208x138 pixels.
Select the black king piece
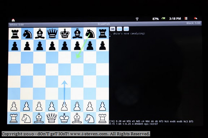pos(65,33)
